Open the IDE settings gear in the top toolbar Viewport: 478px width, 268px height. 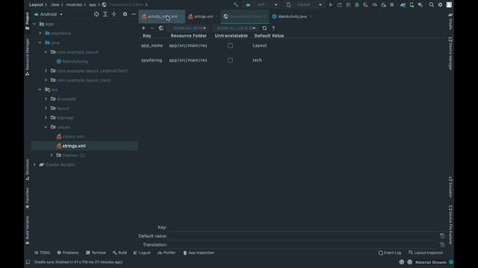pyautogui.click(x=440, y=4)
